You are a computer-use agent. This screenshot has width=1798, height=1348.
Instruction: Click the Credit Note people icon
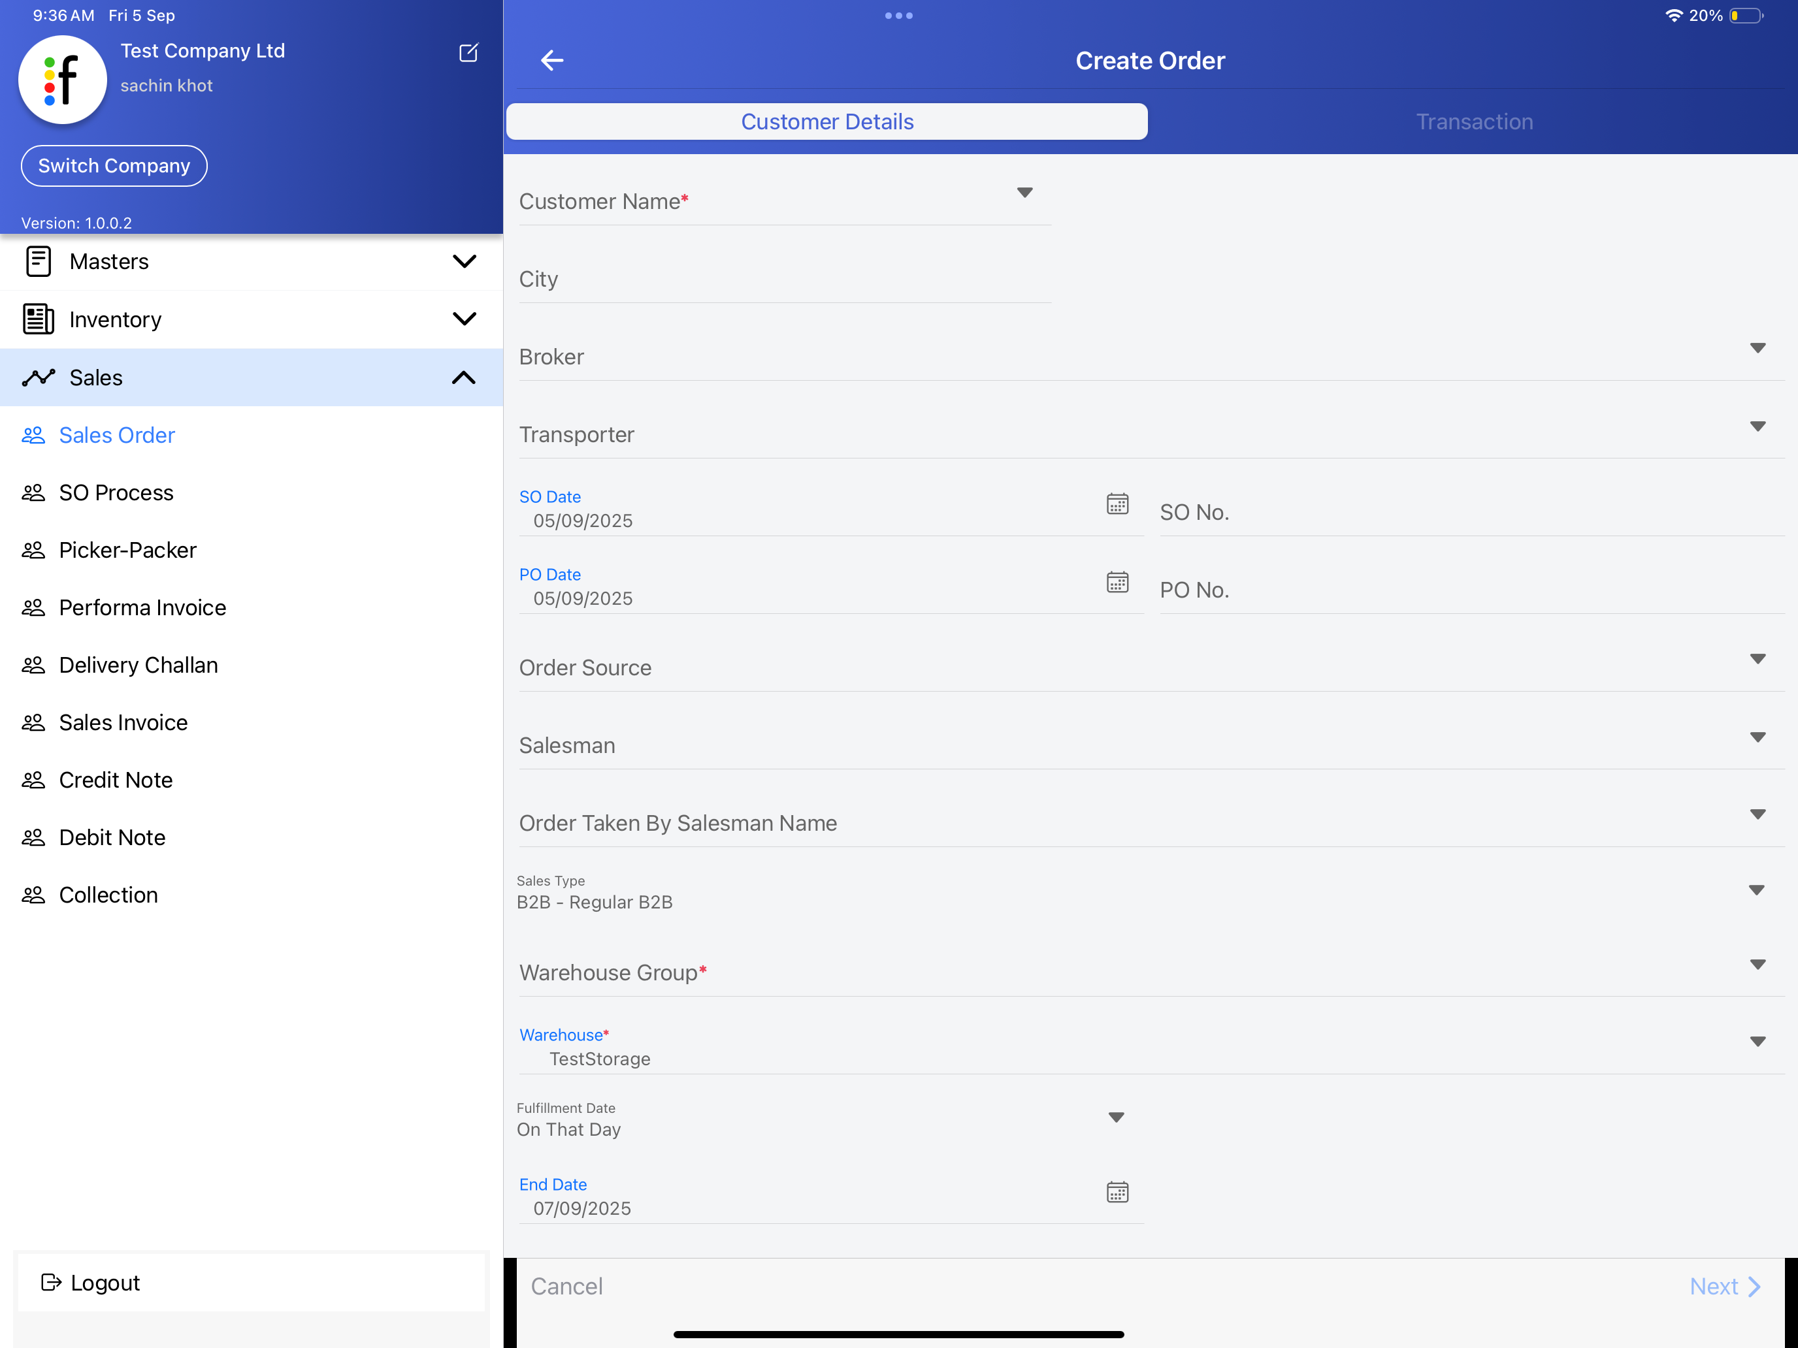pyautogui.click(x=33, y=780)
